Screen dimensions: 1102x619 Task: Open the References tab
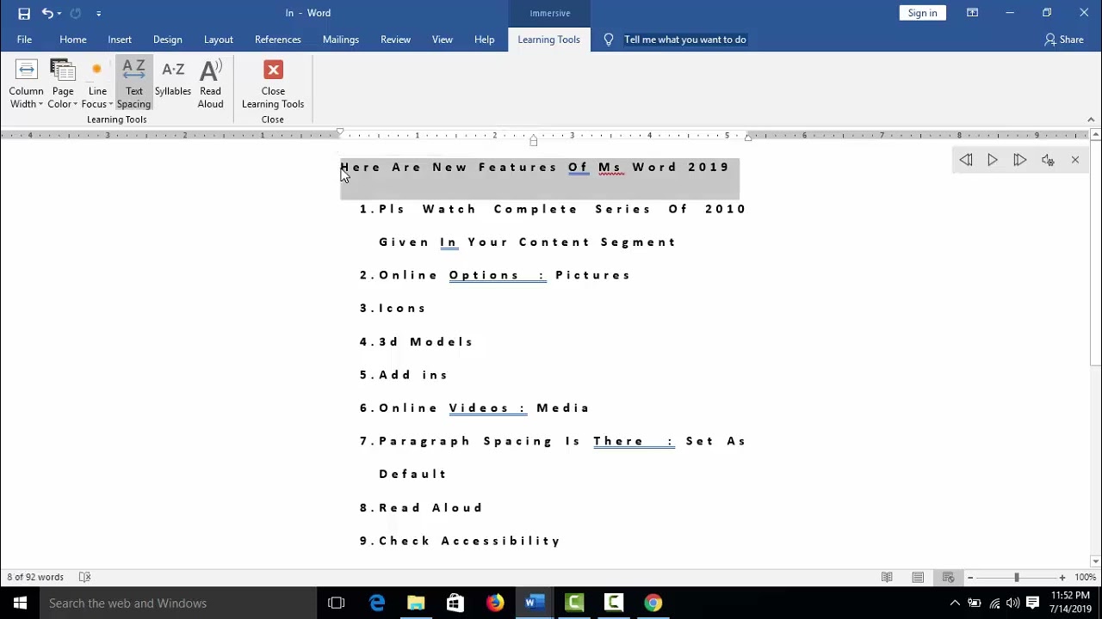[x=278, y=40]
